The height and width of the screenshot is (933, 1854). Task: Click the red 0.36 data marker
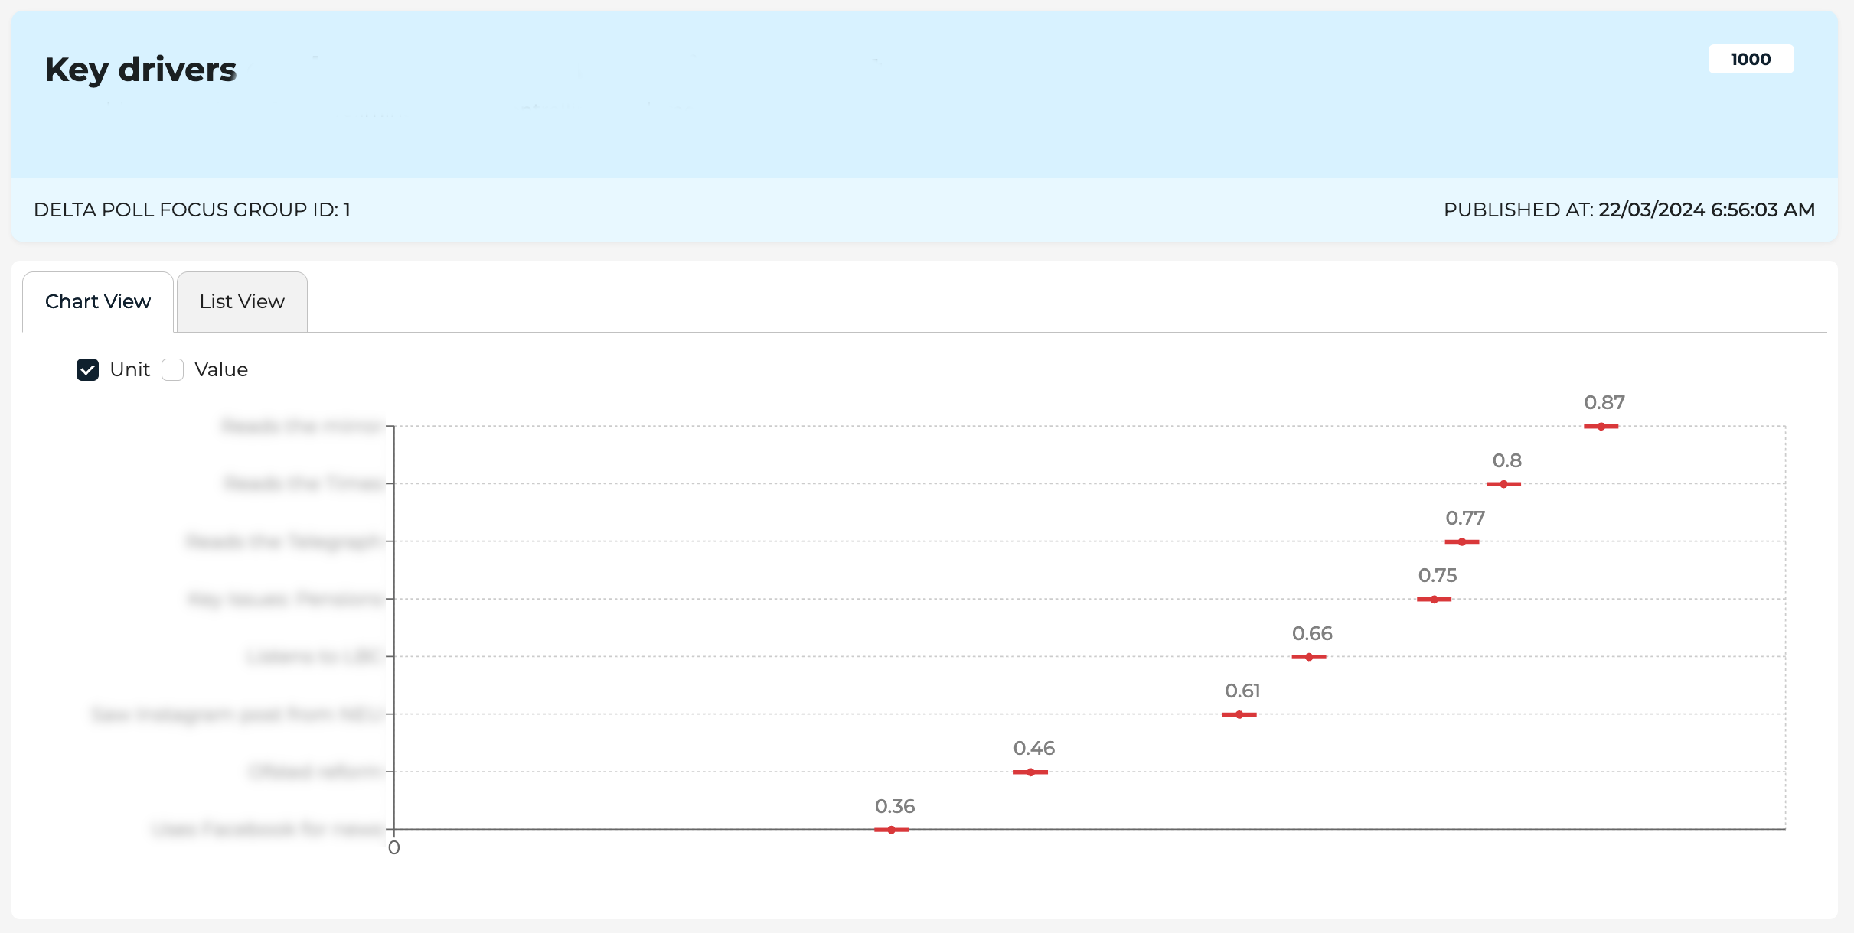(x=891, y=830)
